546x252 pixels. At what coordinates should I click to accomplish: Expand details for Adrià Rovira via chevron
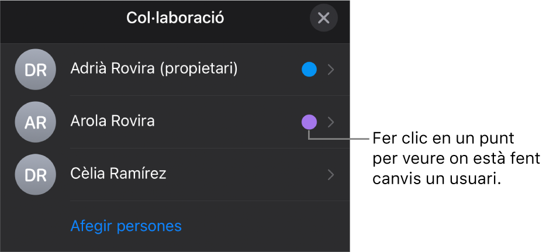(x=331, y=70)
